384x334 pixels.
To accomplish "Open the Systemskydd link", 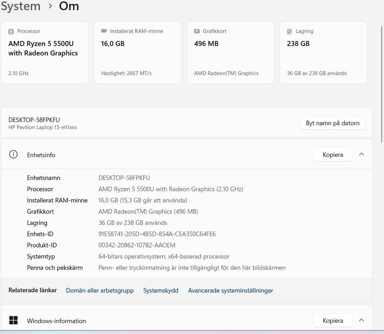I will (x=161, y=290).
